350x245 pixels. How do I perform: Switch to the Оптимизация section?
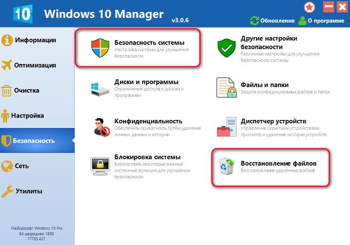pyautogui.click(x=35, y=65)
